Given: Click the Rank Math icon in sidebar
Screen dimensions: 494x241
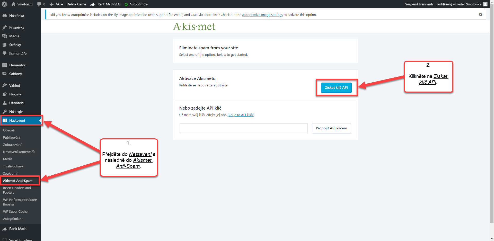Looking at the screenshot, I should [5, 229].
